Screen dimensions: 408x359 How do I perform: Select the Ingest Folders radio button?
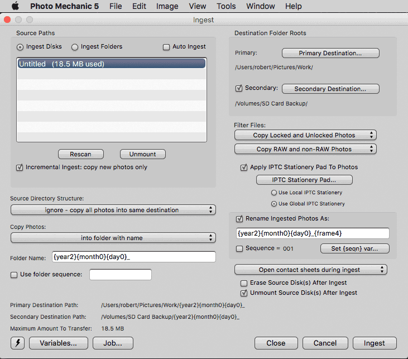pos(75,47)
